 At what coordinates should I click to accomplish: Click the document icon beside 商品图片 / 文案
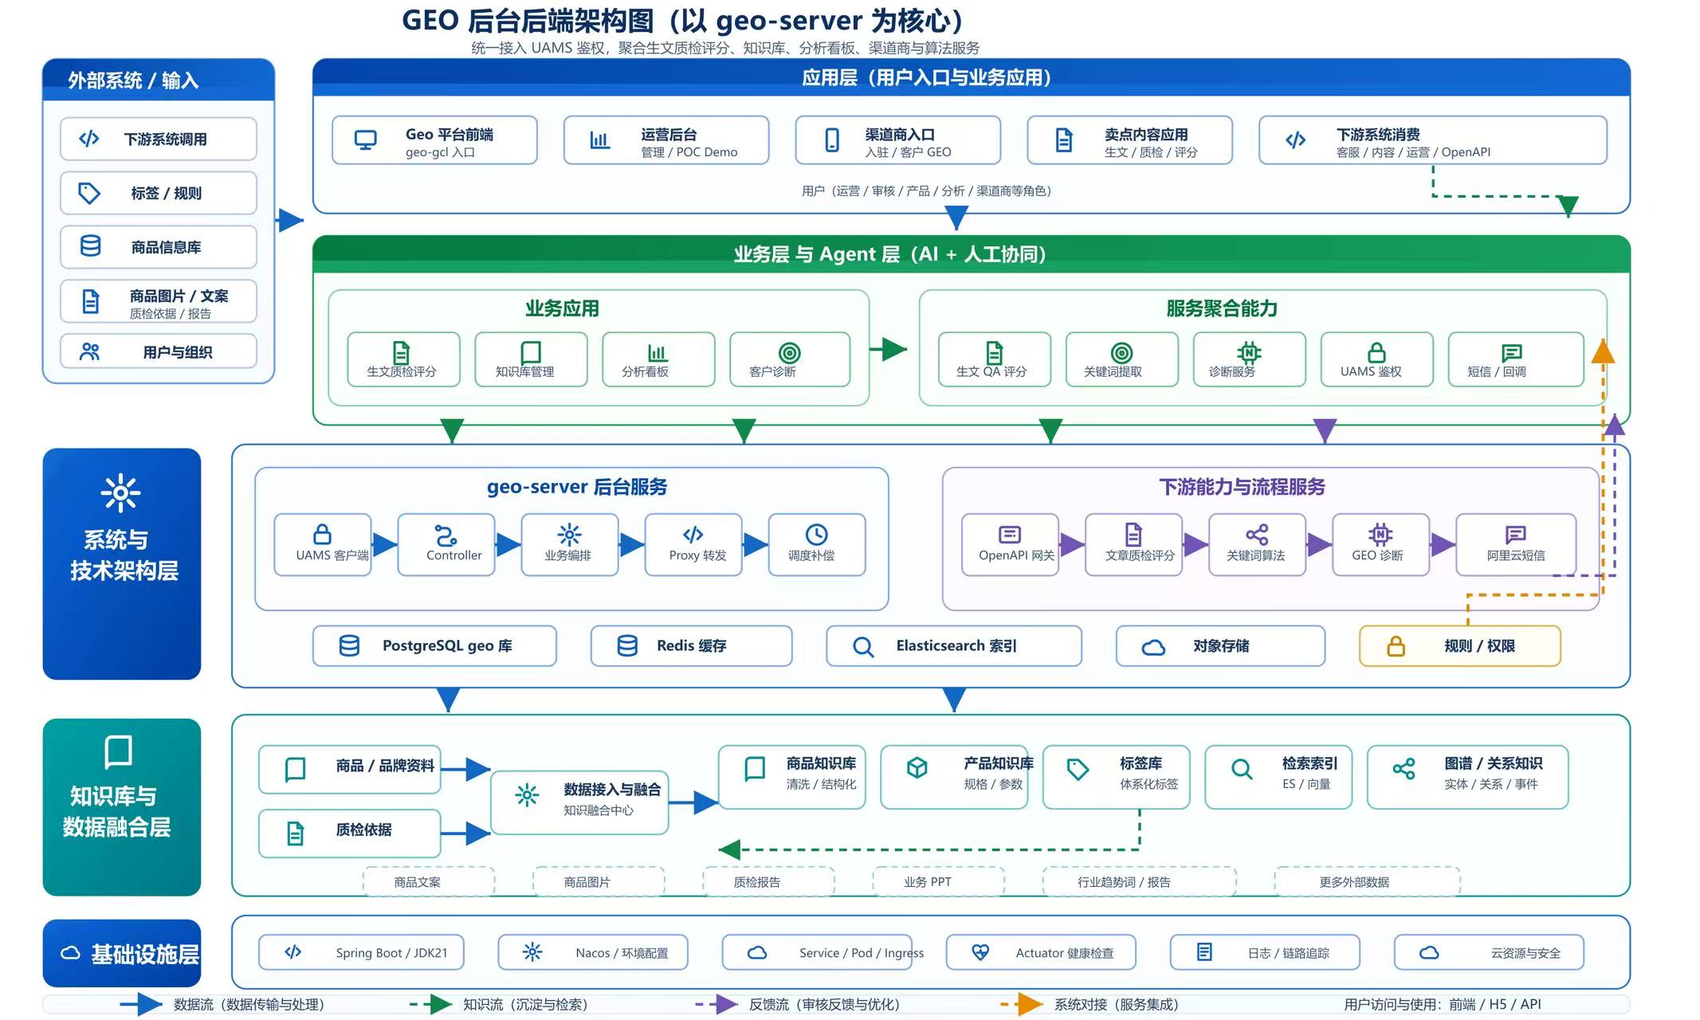(91, 301)
